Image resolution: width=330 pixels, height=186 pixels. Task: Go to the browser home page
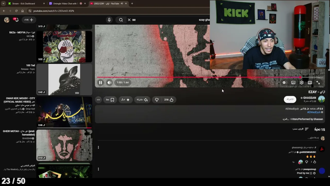(x=22, y=11)
